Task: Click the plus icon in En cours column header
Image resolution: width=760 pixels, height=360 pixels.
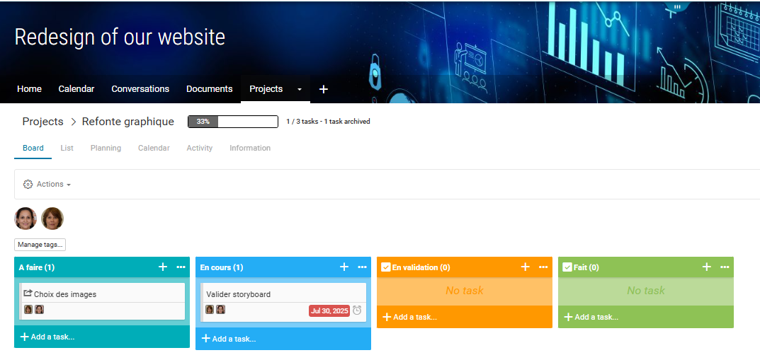Action: pyautogui.click(x=344, y=267)
